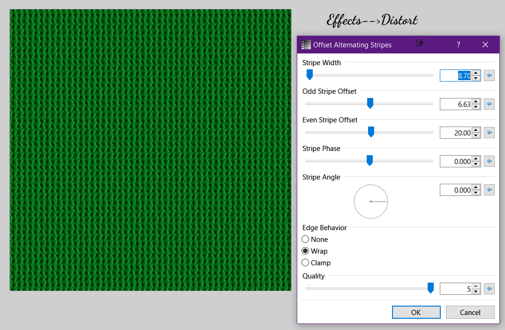Viewport: 505px width, 330px height.
Task: Click Cancel to discard the effect
Action: click(x=470, y=312)
